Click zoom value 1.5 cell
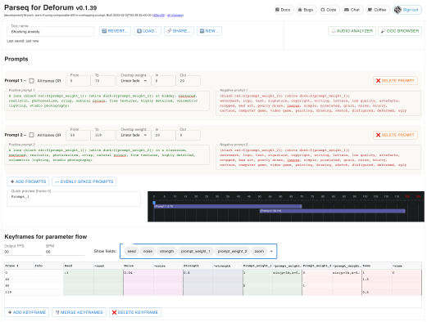The width and height of the screenshot is (427, 322). point(377,279)
